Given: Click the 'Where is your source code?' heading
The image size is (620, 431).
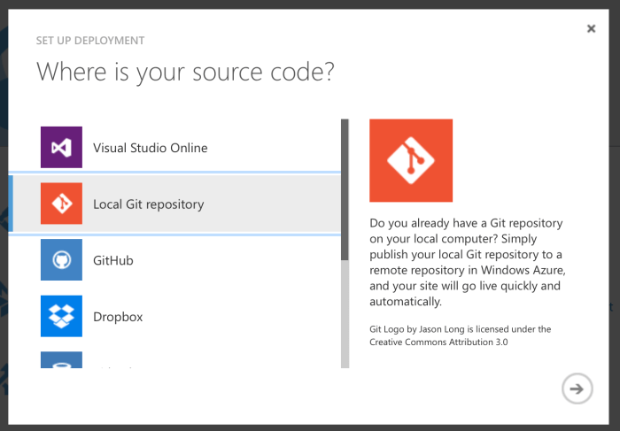Looking at the screenshot, I should [185, 72].
